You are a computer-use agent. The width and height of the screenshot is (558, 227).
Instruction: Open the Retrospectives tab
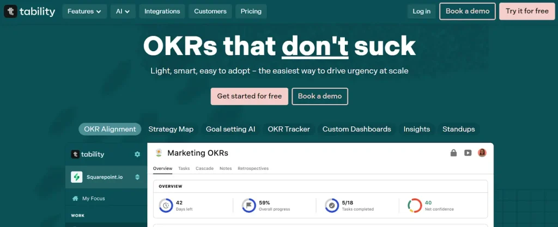(253, 168)
